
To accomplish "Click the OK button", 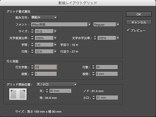I will (x=139, y=14).
